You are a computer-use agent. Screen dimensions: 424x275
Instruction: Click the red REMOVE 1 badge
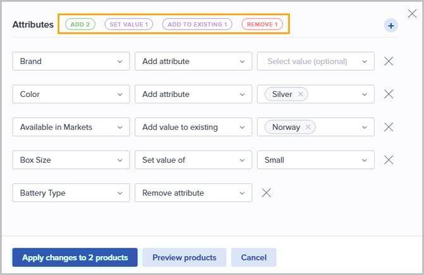click(262, 25)
